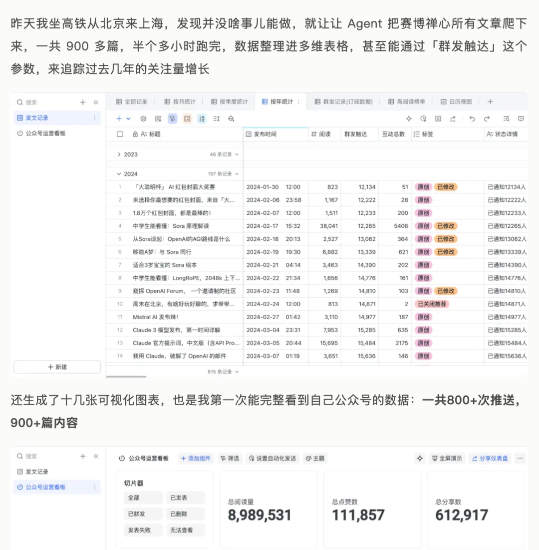This screenshot has width=539, height=550.
Task: Click the row height icon in the table toolbar
Action: (217, 119)
